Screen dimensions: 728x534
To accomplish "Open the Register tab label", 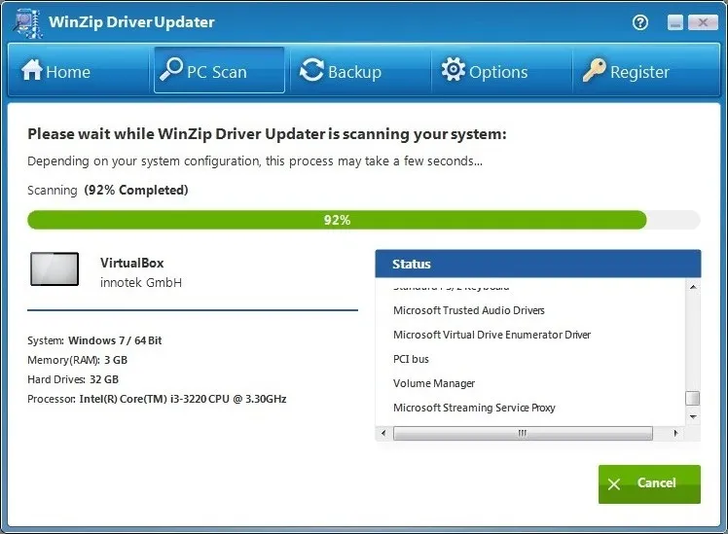I will tap(639, 72).
